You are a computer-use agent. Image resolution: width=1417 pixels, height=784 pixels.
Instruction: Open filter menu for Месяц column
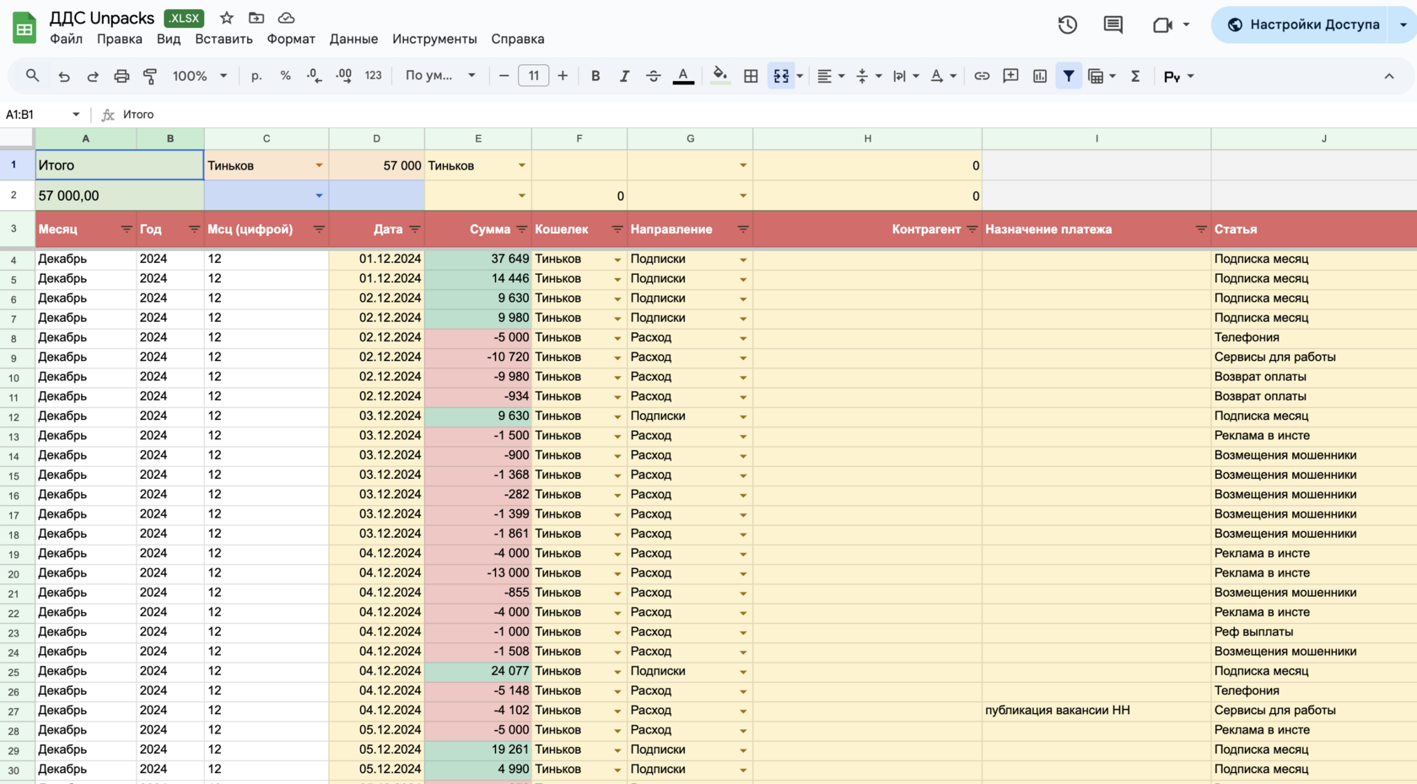tap(126, 229)
